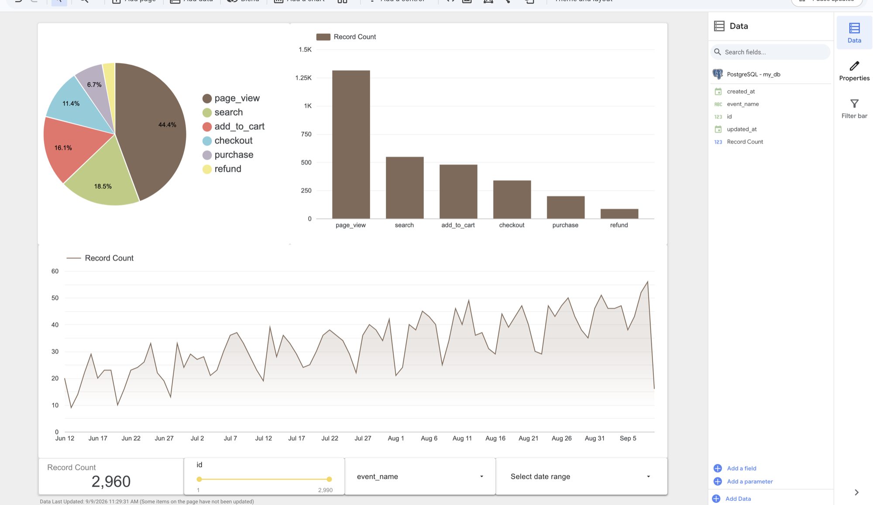Click the Add Data link

tap(738, 499)
